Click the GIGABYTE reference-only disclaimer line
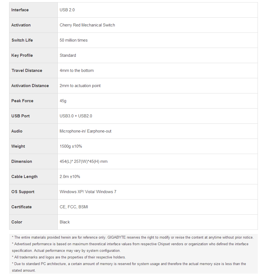This screenshot has width=267, height=278. [133, 237]
